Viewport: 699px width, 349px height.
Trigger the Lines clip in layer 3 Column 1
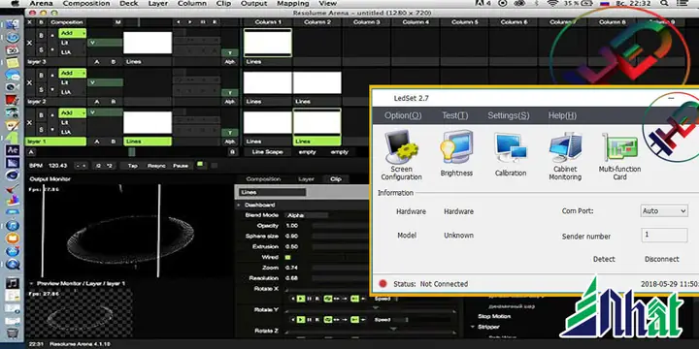[268, 43]
